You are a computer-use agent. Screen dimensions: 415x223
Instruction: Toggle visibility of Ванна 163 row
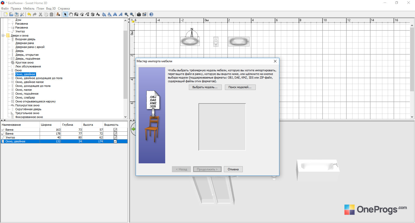coord(115,130)
